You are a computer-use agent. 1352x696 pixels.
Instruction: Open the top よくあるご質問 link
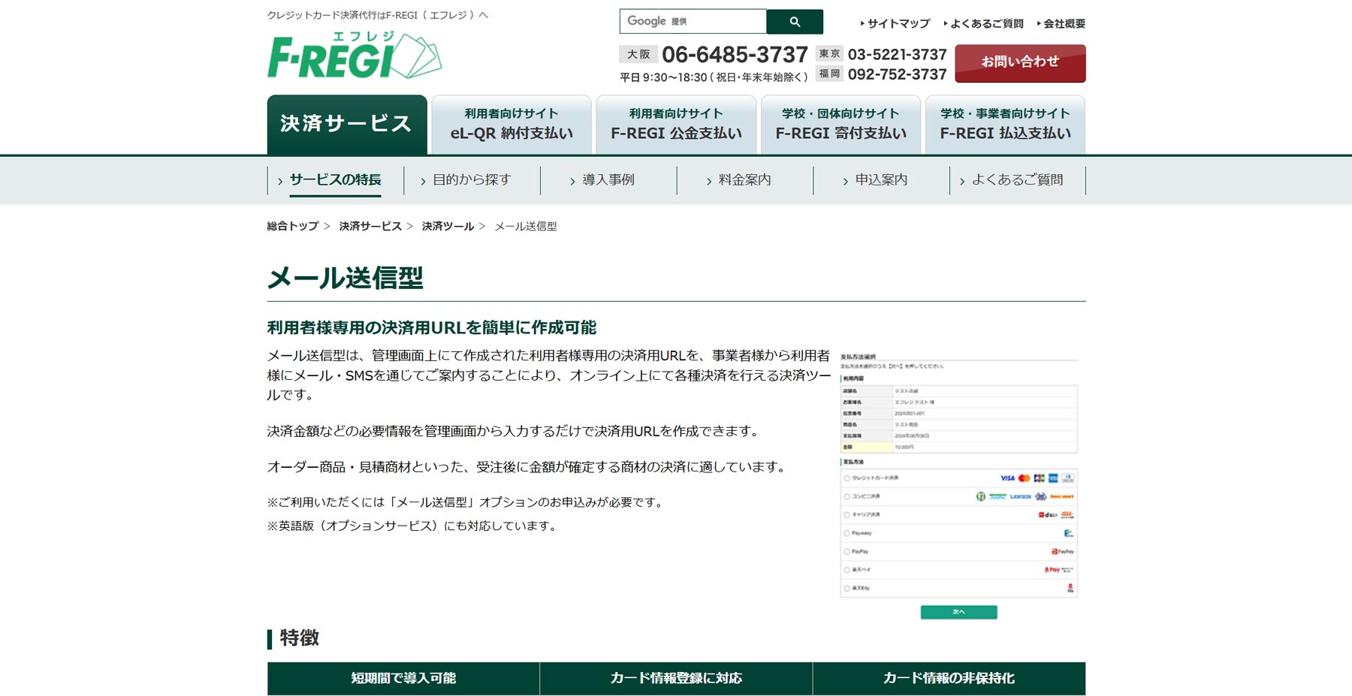(x=986, y=24)
